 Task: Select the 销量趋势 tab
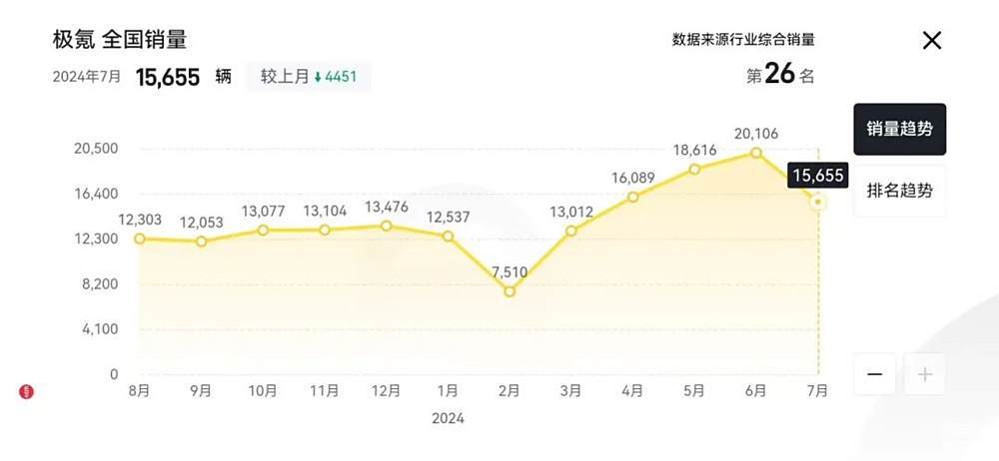900,130
